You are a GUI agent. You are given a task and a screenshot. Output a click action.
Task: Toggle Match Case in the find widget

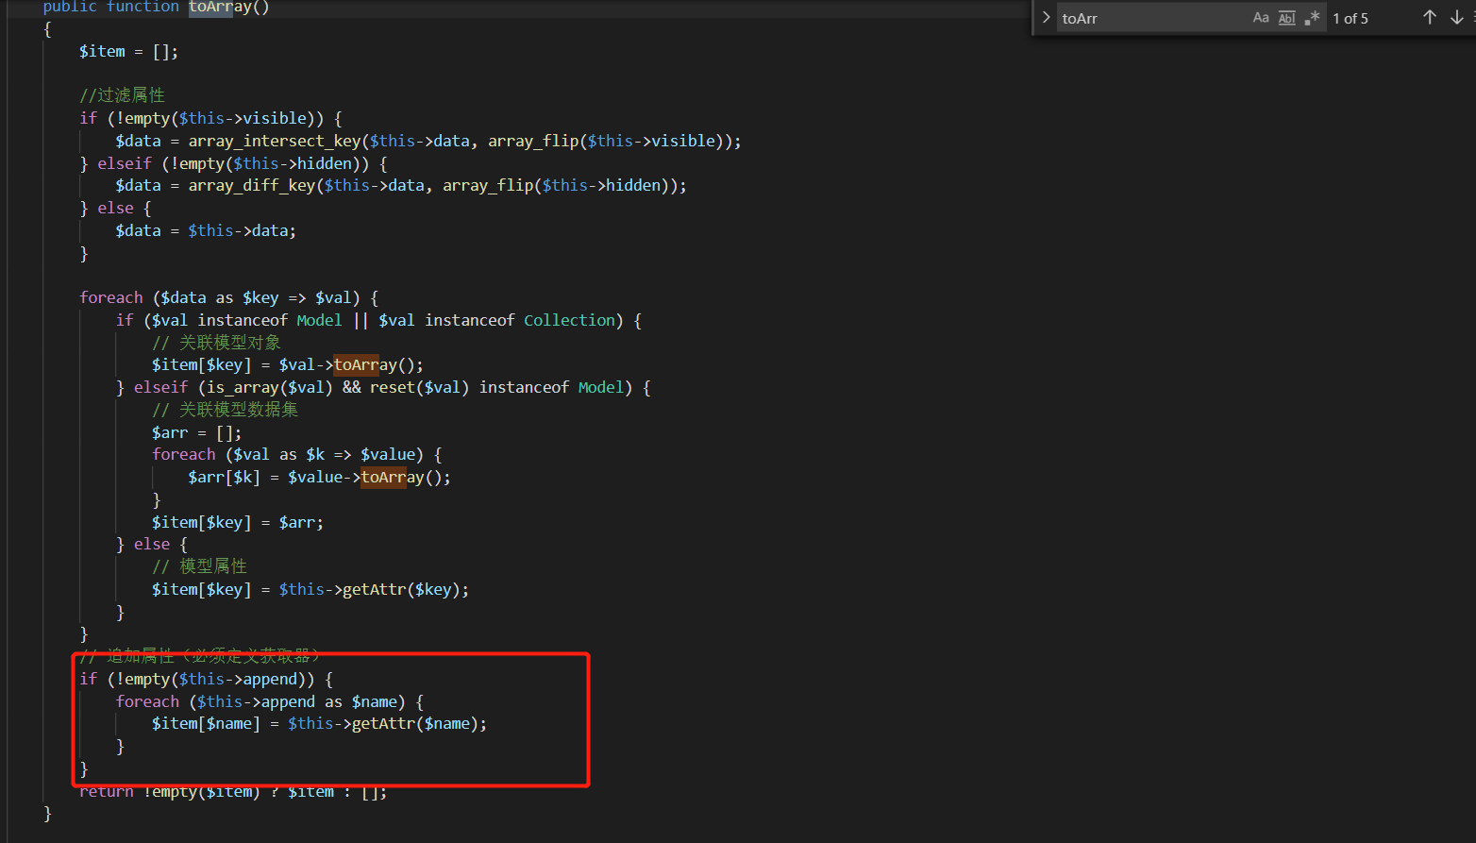[1261, 18]
